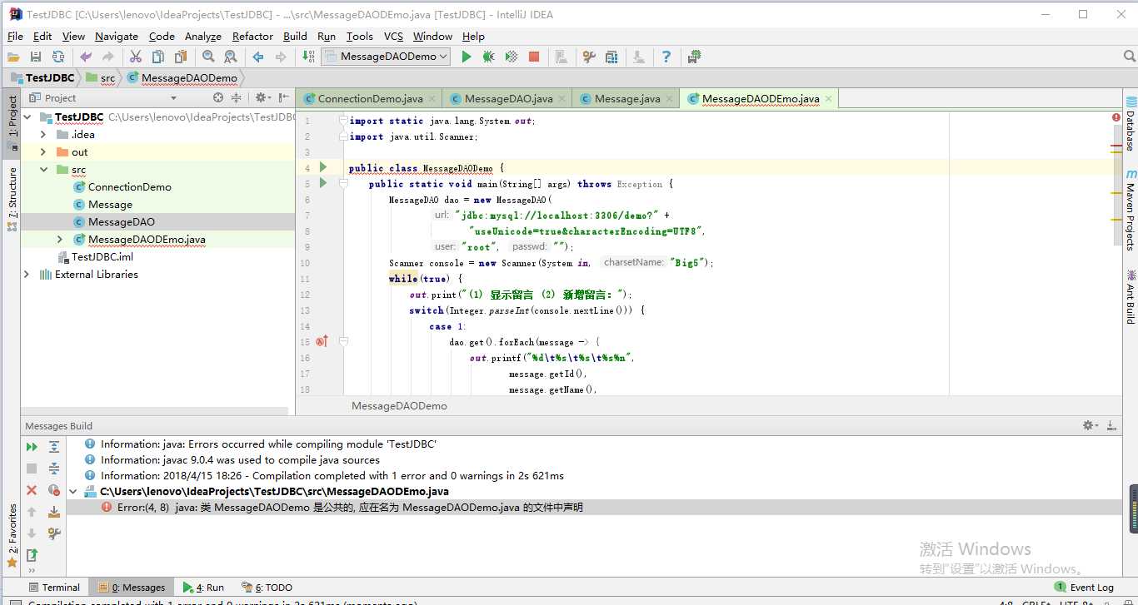This screenshot has width=1138, height=605.
Task: Click the Help question mark icon
Action: (666, 57)
